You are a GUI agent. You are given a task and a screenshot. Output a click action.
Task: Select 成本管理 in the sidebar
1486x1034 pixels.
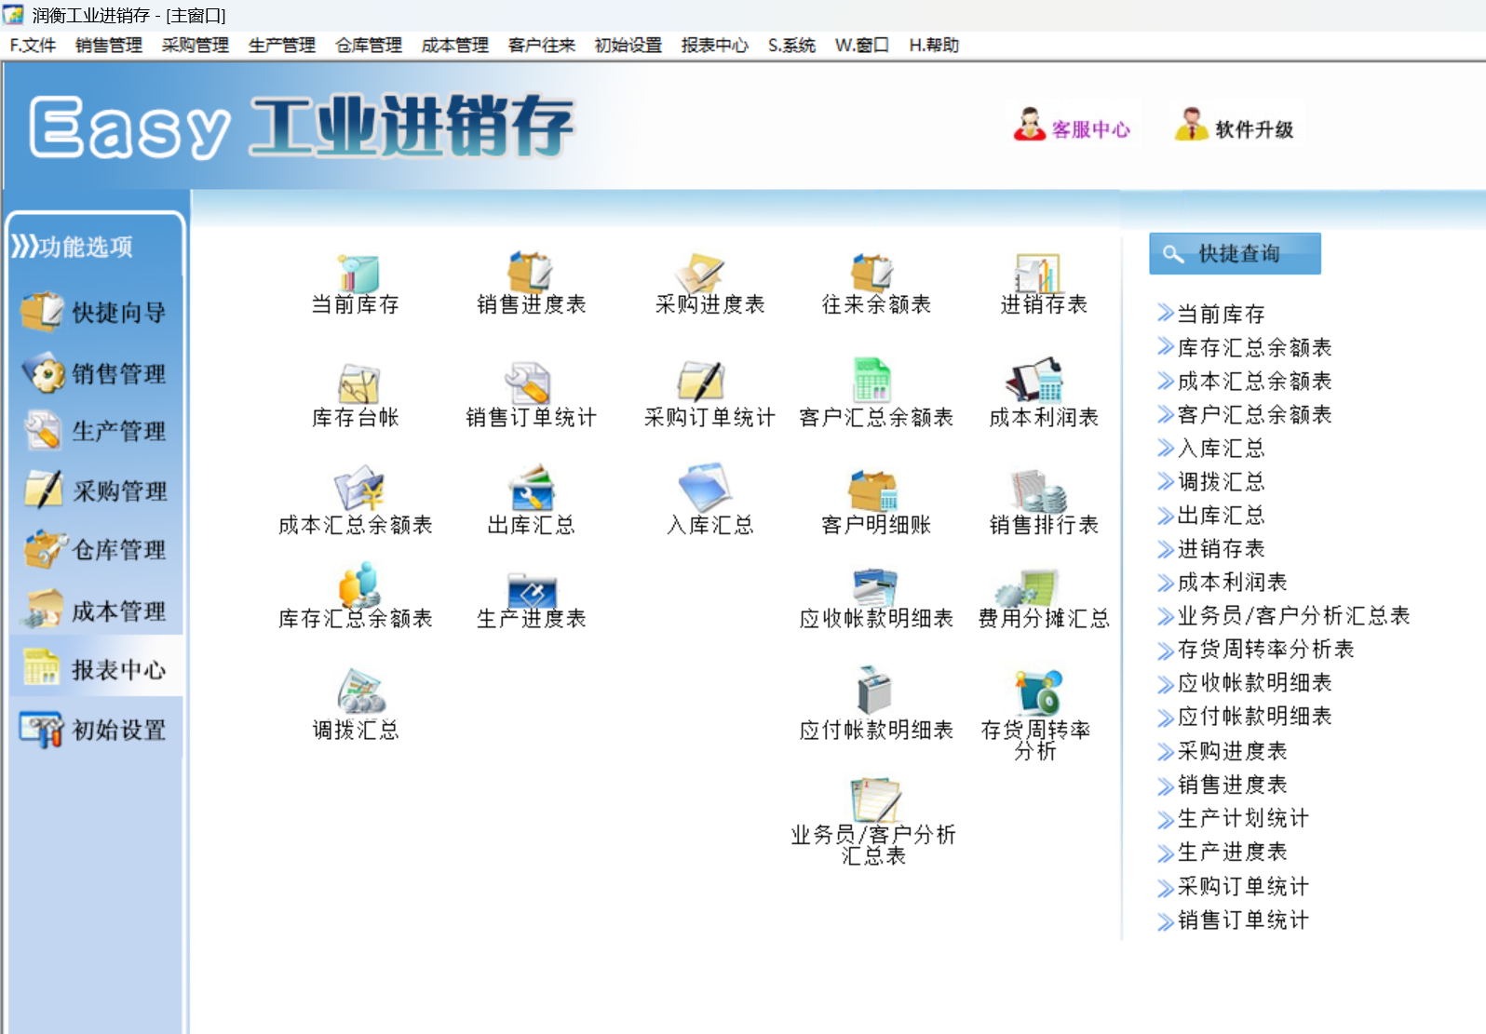(94, 611)
